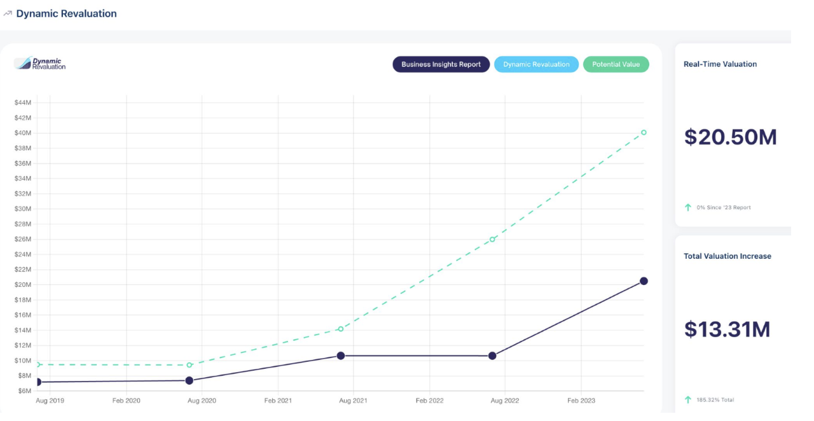Image resolution: width=814 pixels, height=421 pixels.
Task: Click the final data point on Potential Value line
Action: click(644, 132)
